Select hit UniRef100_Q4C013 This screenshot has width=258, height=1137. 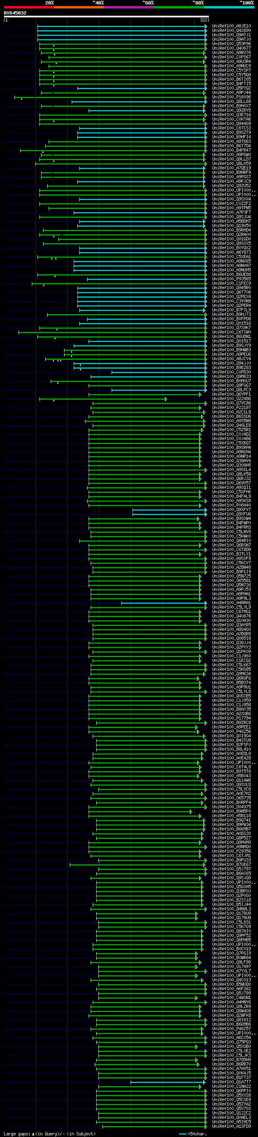[231, 980]
